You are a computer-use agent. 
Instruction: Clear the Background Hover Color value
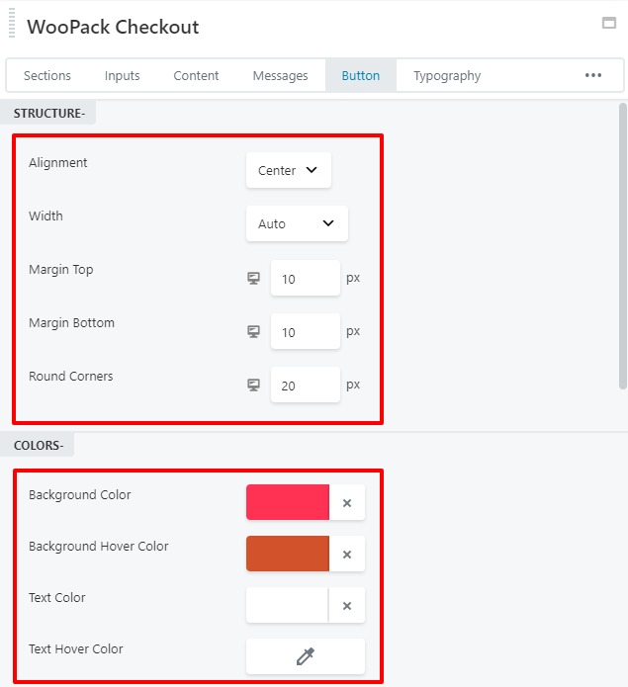point(347,555)
